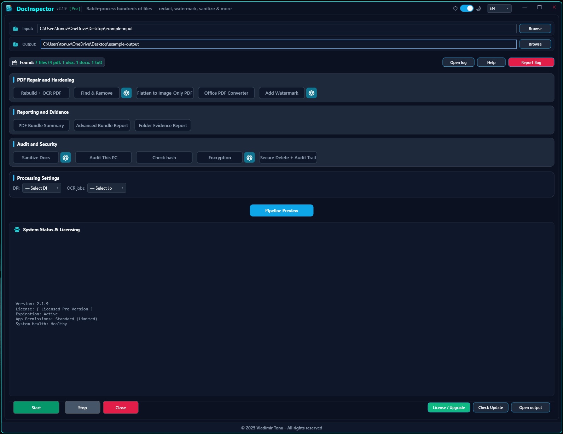
Task: Maximize the DocInspector window
Action: [539, 7]
